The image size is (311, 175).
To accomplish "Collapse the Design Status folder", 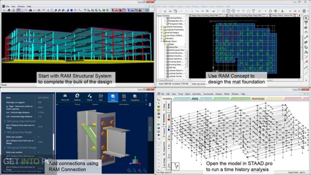I will tap(162, 41).
